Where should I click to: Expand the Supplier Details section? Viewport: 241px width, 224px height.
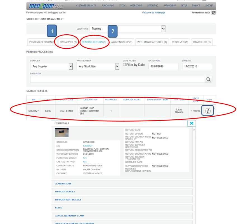click(x=122, y=192)
